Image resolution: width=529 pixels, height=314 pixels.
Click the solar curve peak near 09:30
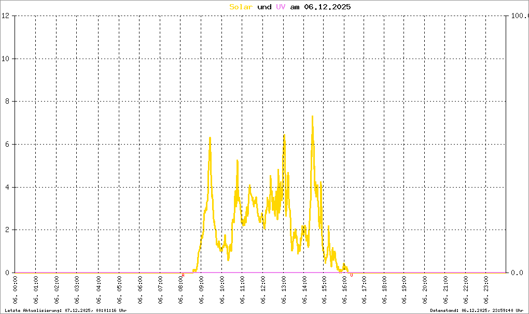(x=210, y=138)
